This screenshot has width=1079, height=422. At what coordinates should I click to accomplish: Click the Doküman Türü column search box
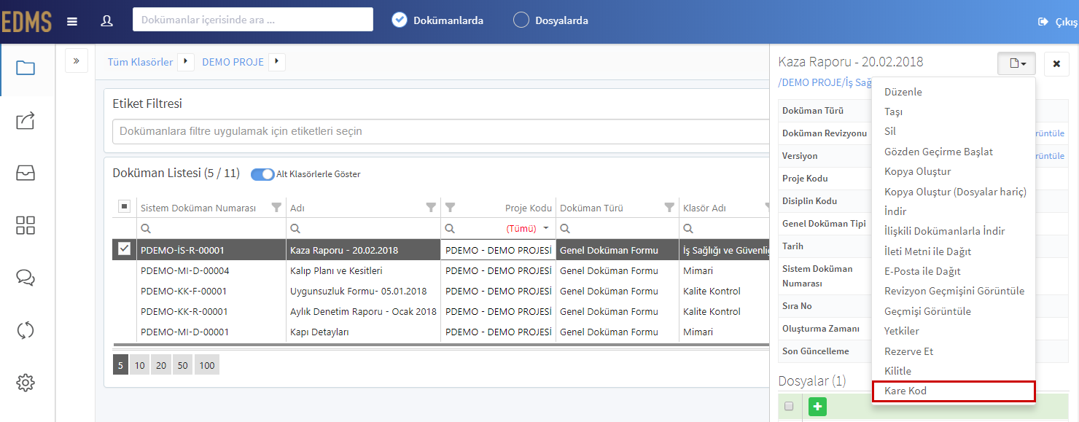[x=617, y=228]
